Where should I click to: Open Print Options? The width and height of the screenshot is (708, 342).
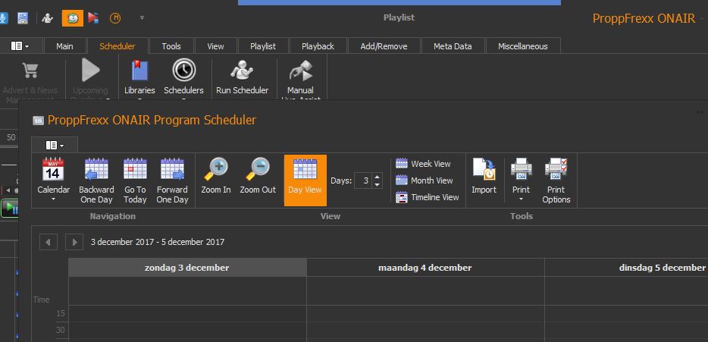pyautogui.click(x=556, y=180)
